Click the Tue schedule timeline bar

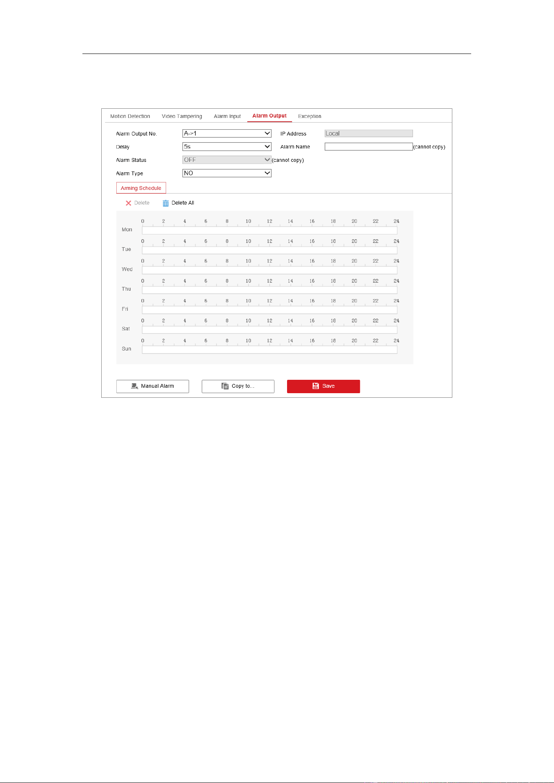269,250
